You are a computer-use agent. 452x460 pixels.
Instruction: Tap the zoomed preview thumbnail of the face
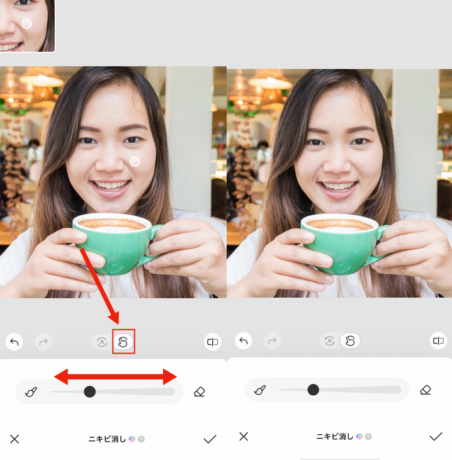click(27, 25)
